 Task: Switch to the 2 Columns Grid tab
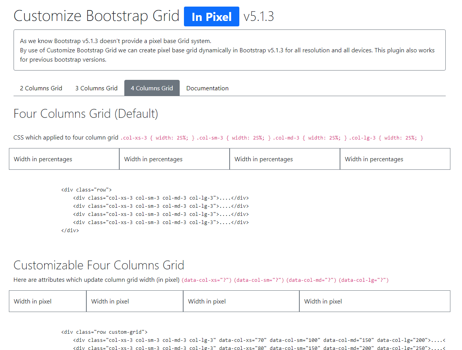click(x=41, y=88)
